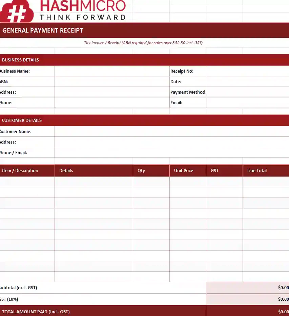Click the Email input cell
The image size is (289, 316).
coord(248,103)
